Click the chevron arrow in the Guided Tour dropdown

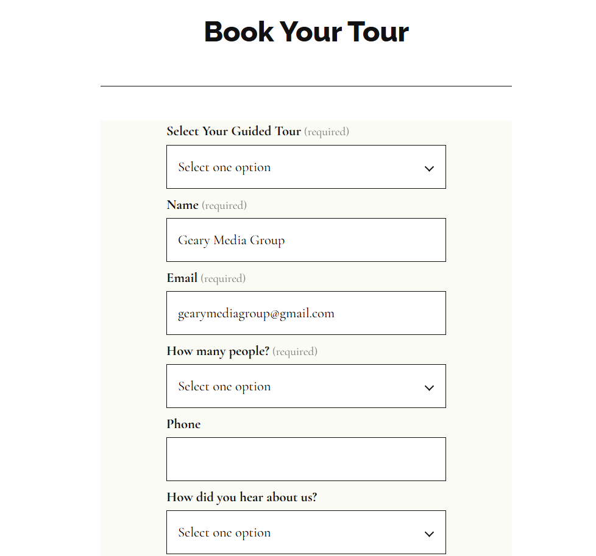point(429,168)
